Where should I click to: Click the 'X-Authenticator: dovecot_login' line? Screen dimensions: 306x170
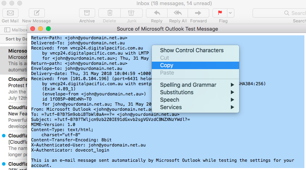point(70,150)
